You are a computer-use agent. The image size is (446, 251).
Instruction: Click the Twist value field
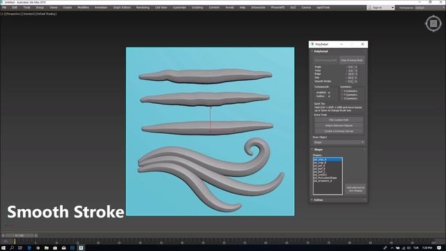point(351,70)
